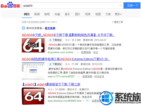The image size is (141, 106).
Task: Expand dropdown arrow beside www.cr173.com
Action: coord(79,77)
